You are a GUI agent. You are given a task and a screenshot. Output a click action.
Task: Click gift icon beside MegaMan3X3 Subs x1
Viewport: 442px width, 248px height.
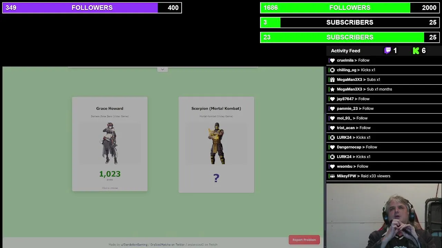pyautogui.click(x=332, y=80)
